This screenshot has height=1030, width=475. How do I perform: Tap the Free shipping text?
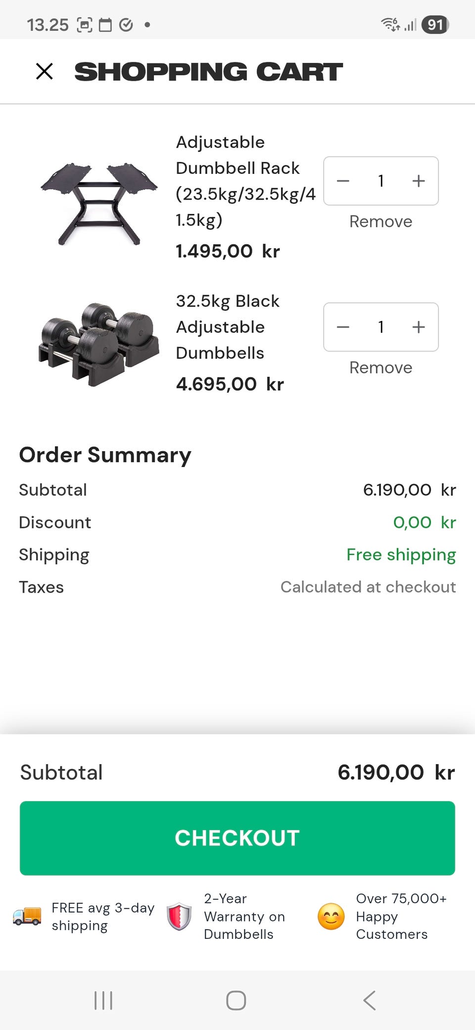pos(401,555)
